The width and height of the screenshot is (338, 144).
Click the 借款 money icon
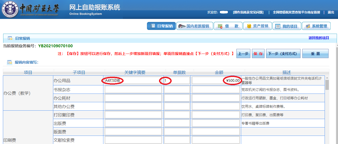pyautogui.click(x=220, y=26)
